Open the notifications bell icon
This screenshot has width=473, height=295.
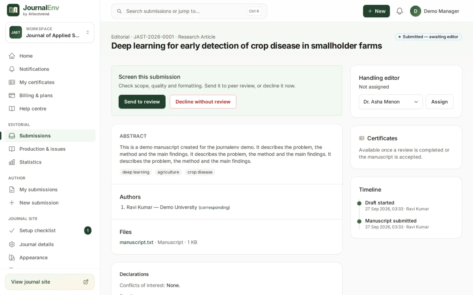[x=400, y=11]
